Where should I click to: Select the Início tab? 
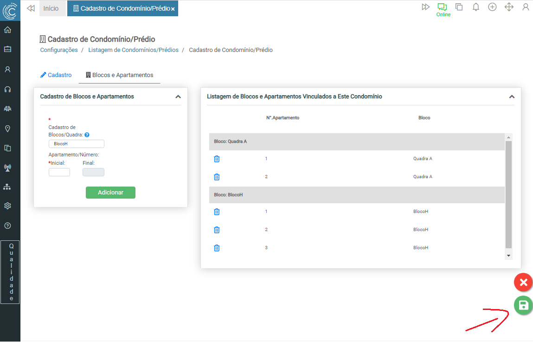tap(51, 8)
